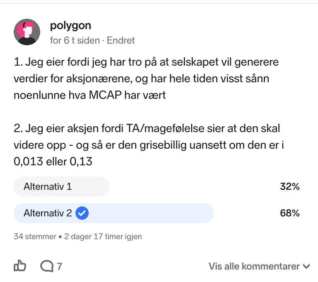
Task: Click the comment count number 7
Action: [59, 266]
